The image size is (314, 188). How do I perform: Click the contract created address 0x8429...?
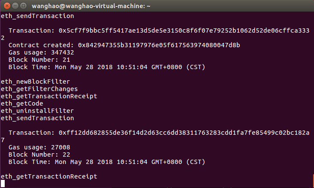tap(159, 45)
